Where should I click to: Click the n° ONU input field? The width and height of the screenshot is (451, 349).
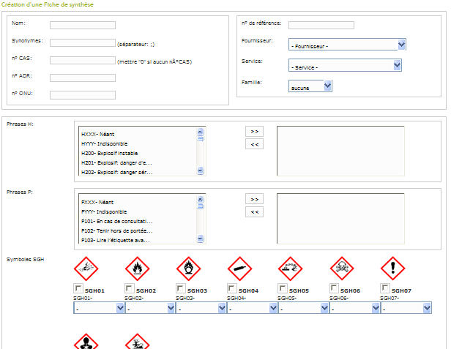point(83,95)
